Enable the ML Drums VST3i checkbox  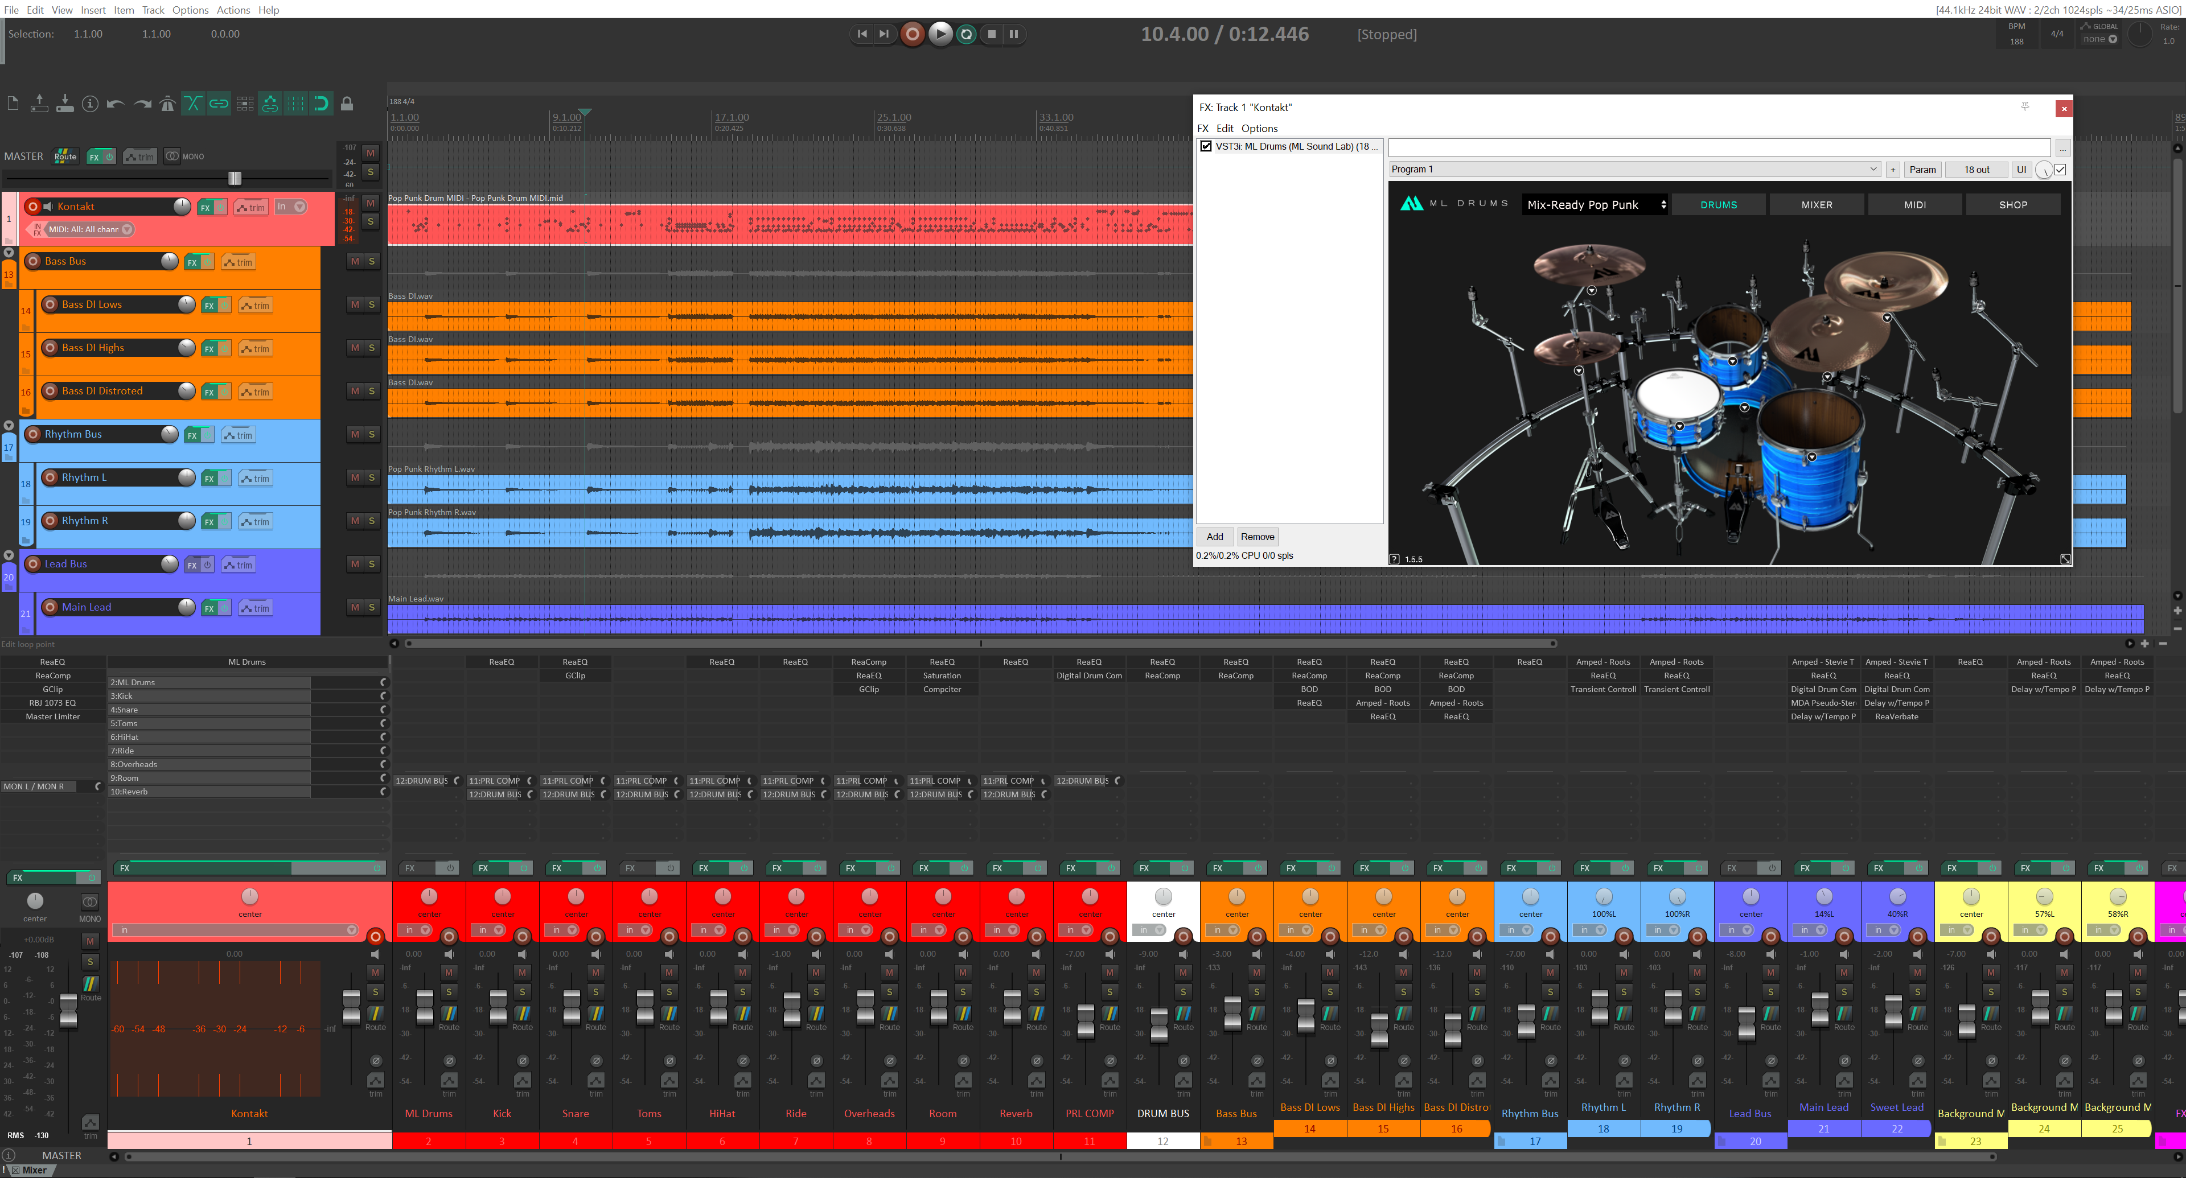[1206, 146]
